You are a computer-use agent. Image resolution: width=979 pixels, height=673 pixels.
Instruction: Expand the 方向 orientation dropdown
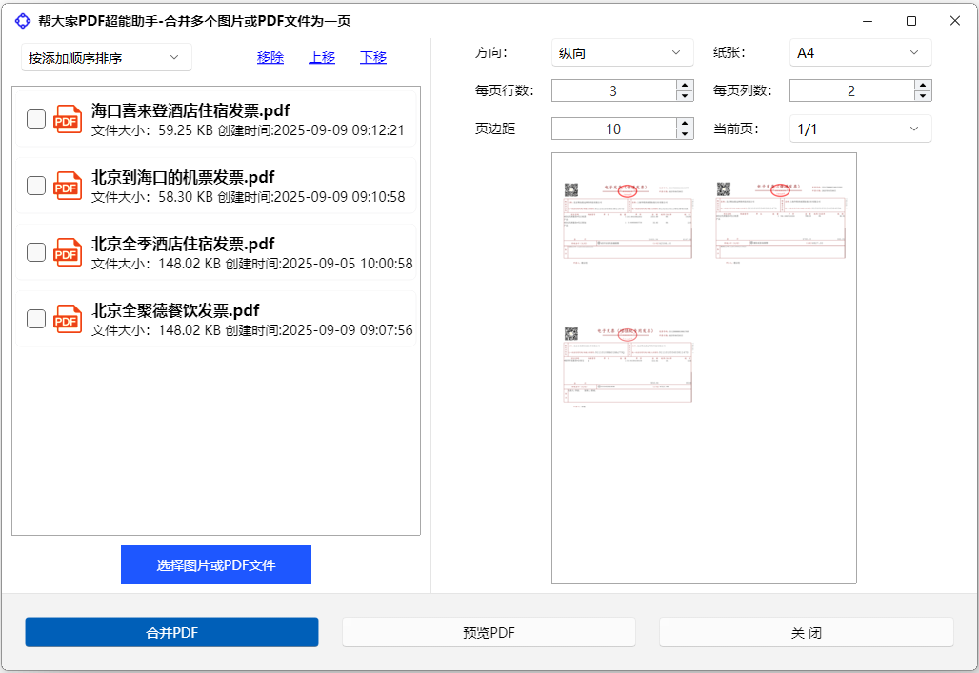click(x=622, y=53)
